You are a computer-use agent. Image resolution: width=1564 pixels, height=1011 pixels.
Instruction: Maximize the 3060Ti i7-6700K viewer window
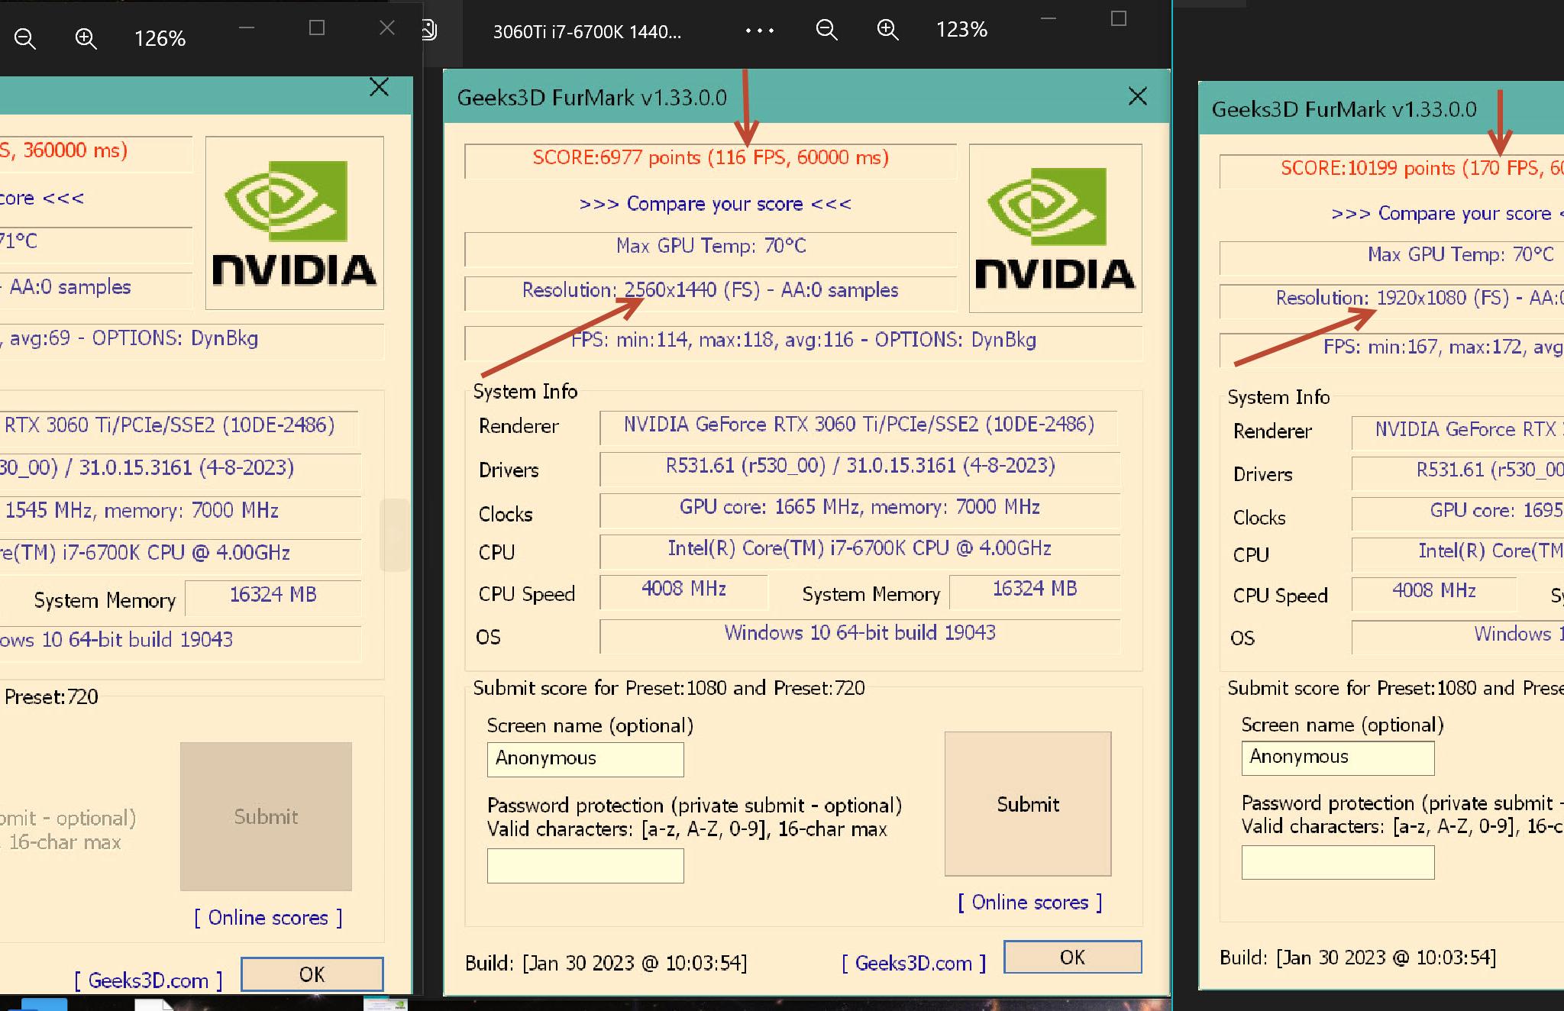coord(1118,19)
